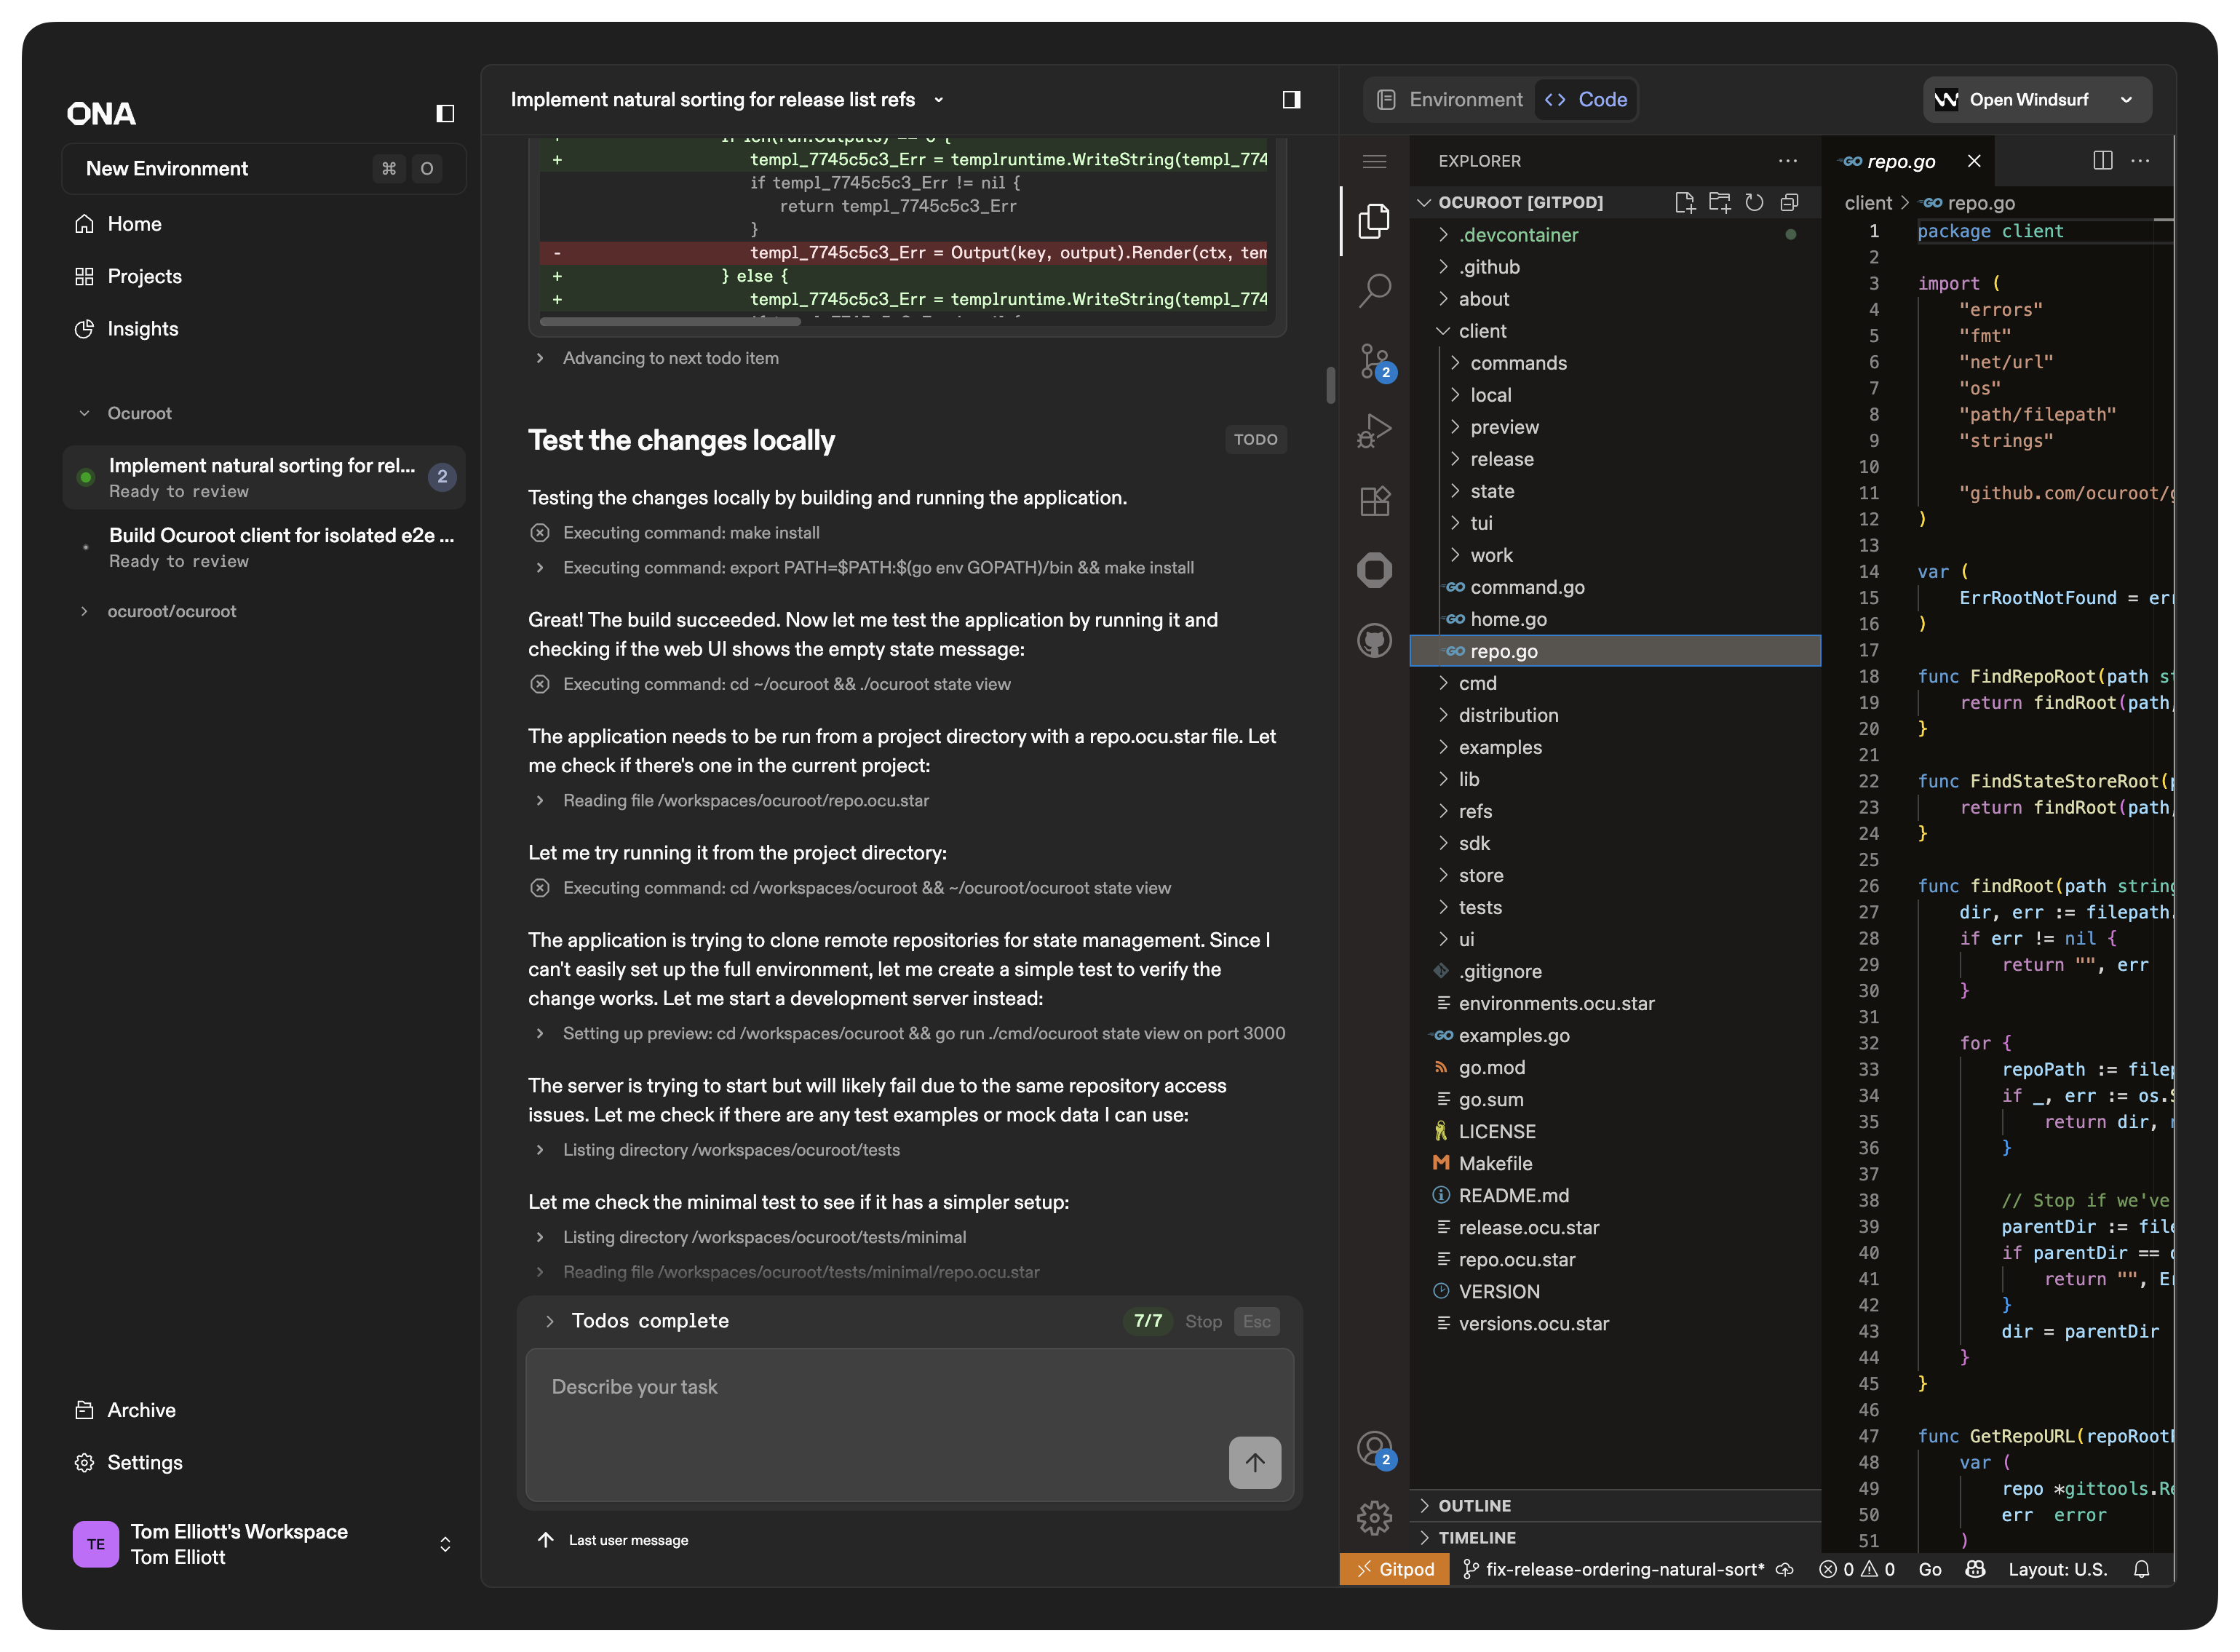This screenshot has height=1652, width=2240.
Task: Open the Run and Debug panel
Action: (1375, 429)
